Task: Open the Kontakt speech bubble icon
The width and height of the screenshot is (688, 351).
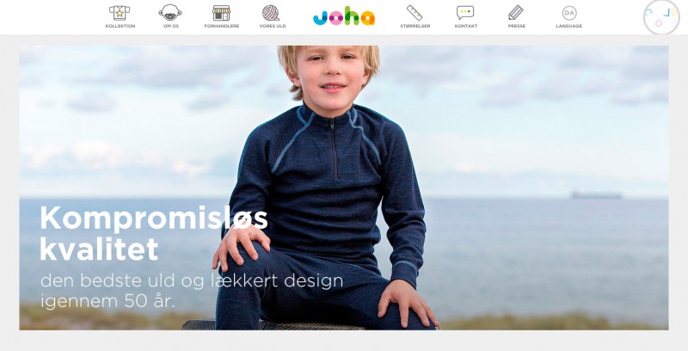Action: [x=465, y=13]
